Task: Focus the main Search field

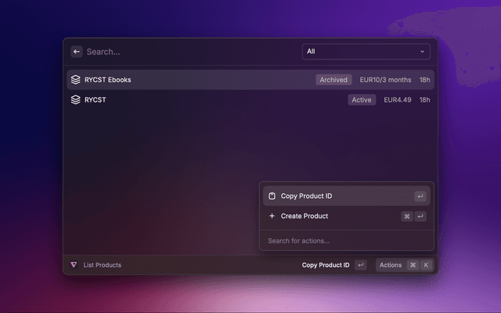Action: coord(188,52)
